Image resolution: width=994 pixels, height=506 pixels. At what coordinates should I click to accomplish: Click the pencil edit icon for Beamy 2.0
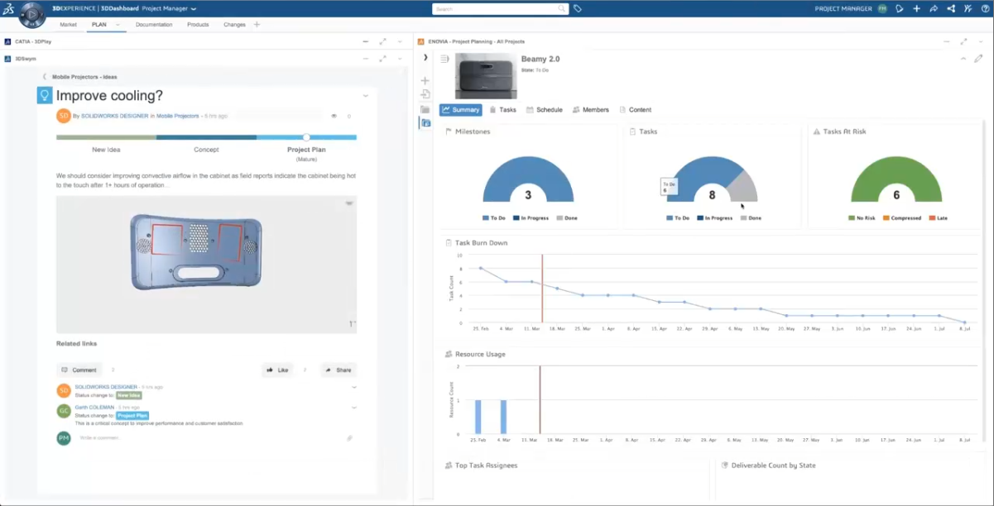point(978,59)
